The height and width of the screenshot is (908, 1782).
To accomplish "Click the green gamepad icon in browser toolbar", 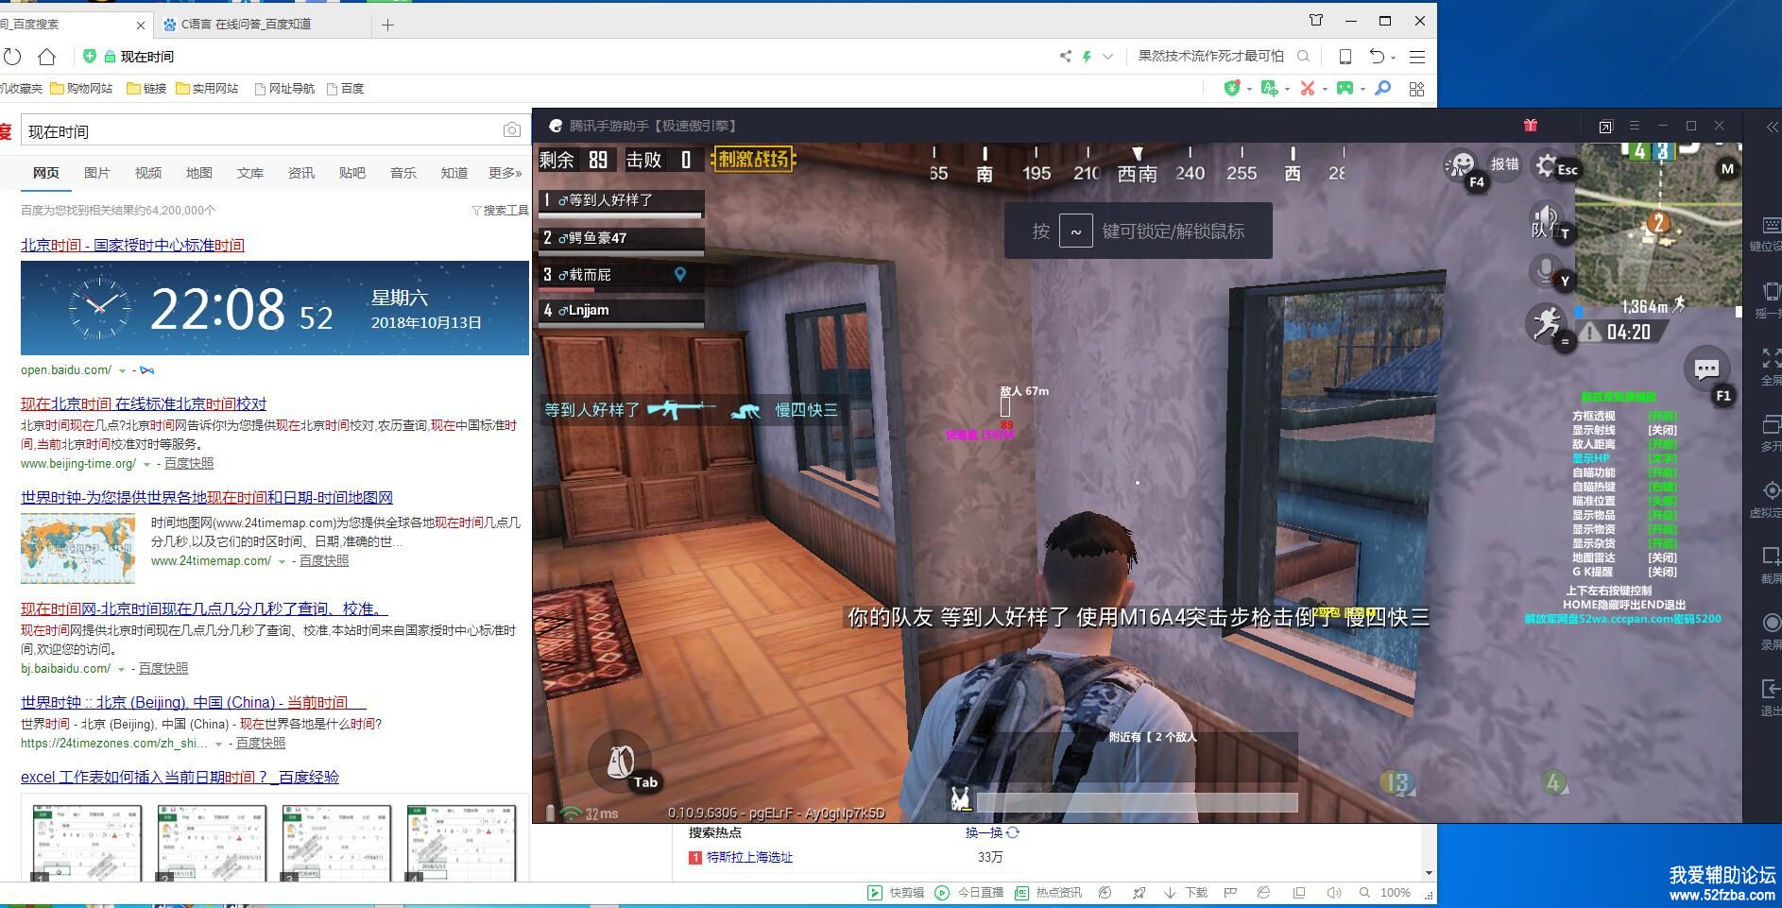I will 1344,88.
